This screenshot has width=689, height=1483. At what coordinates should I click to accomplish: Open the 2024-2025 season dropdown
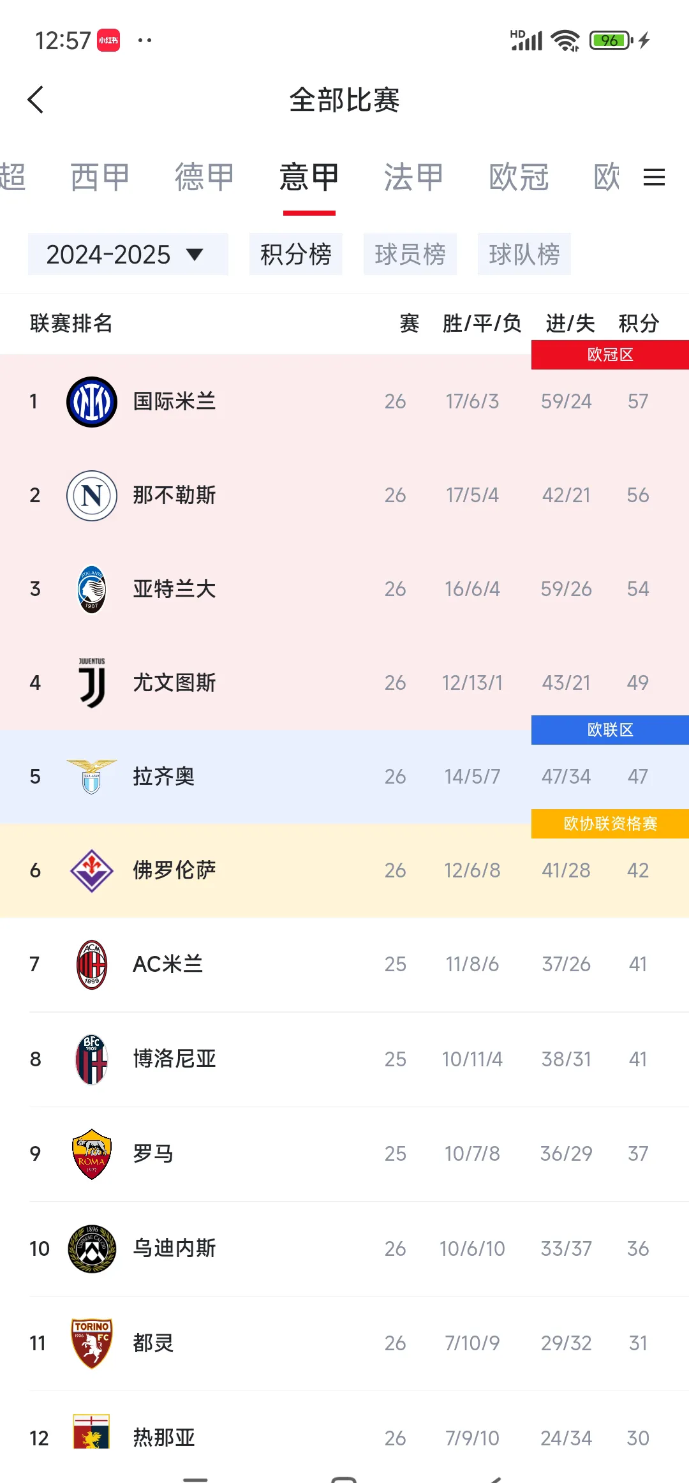128,253
